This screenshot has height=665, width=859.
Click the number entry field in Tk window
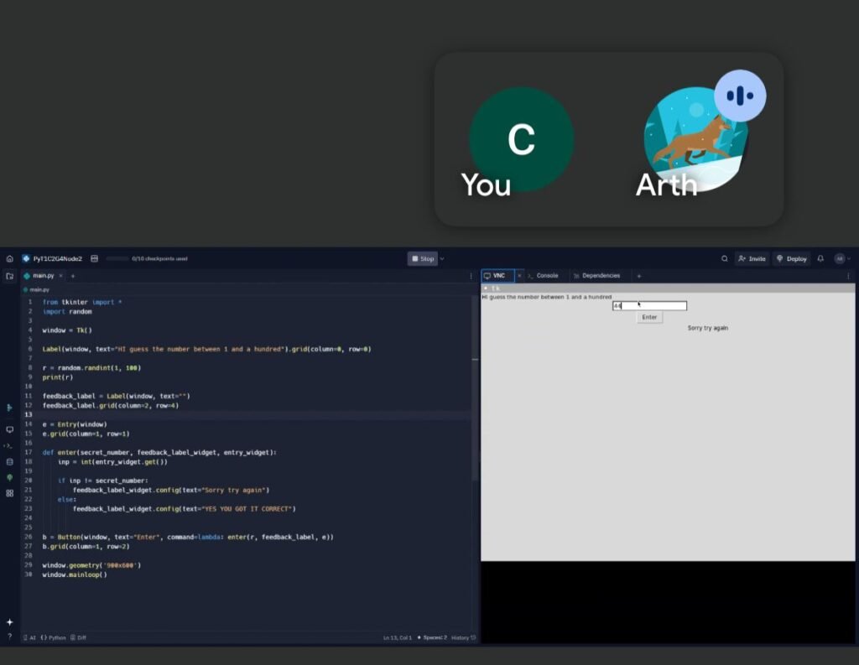[649, 306]
